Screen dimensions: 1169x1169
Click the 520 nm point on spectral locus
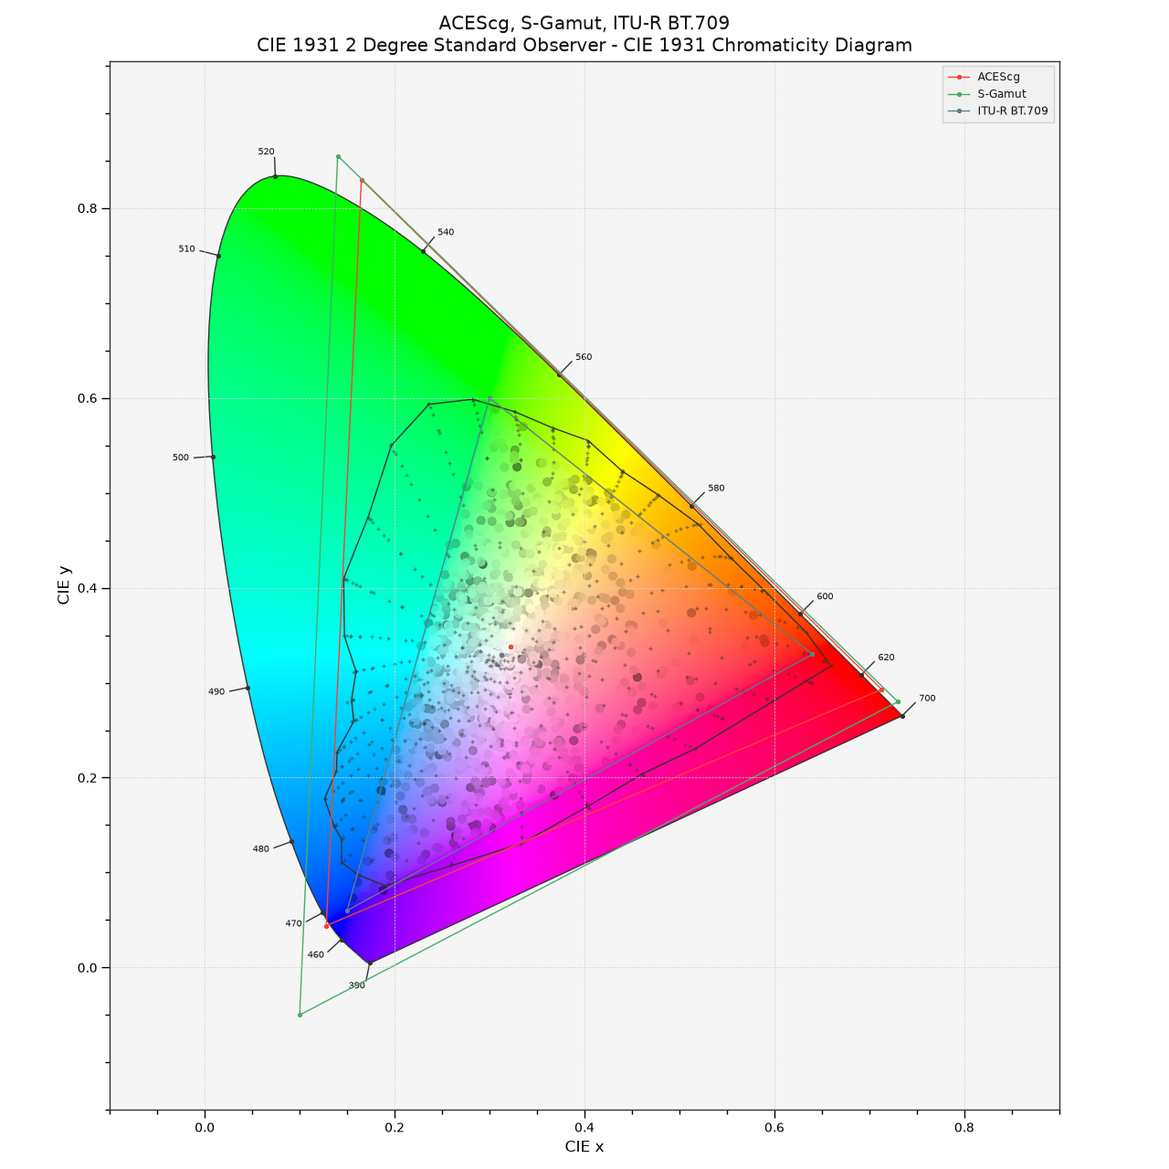[275, 176]
